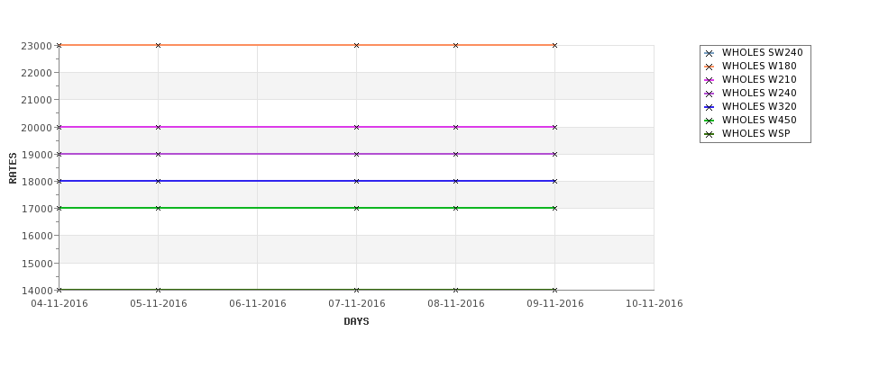Click W450 data point at 05-11-2016
The height and width of the screenshot is (386, 879).
158,208
